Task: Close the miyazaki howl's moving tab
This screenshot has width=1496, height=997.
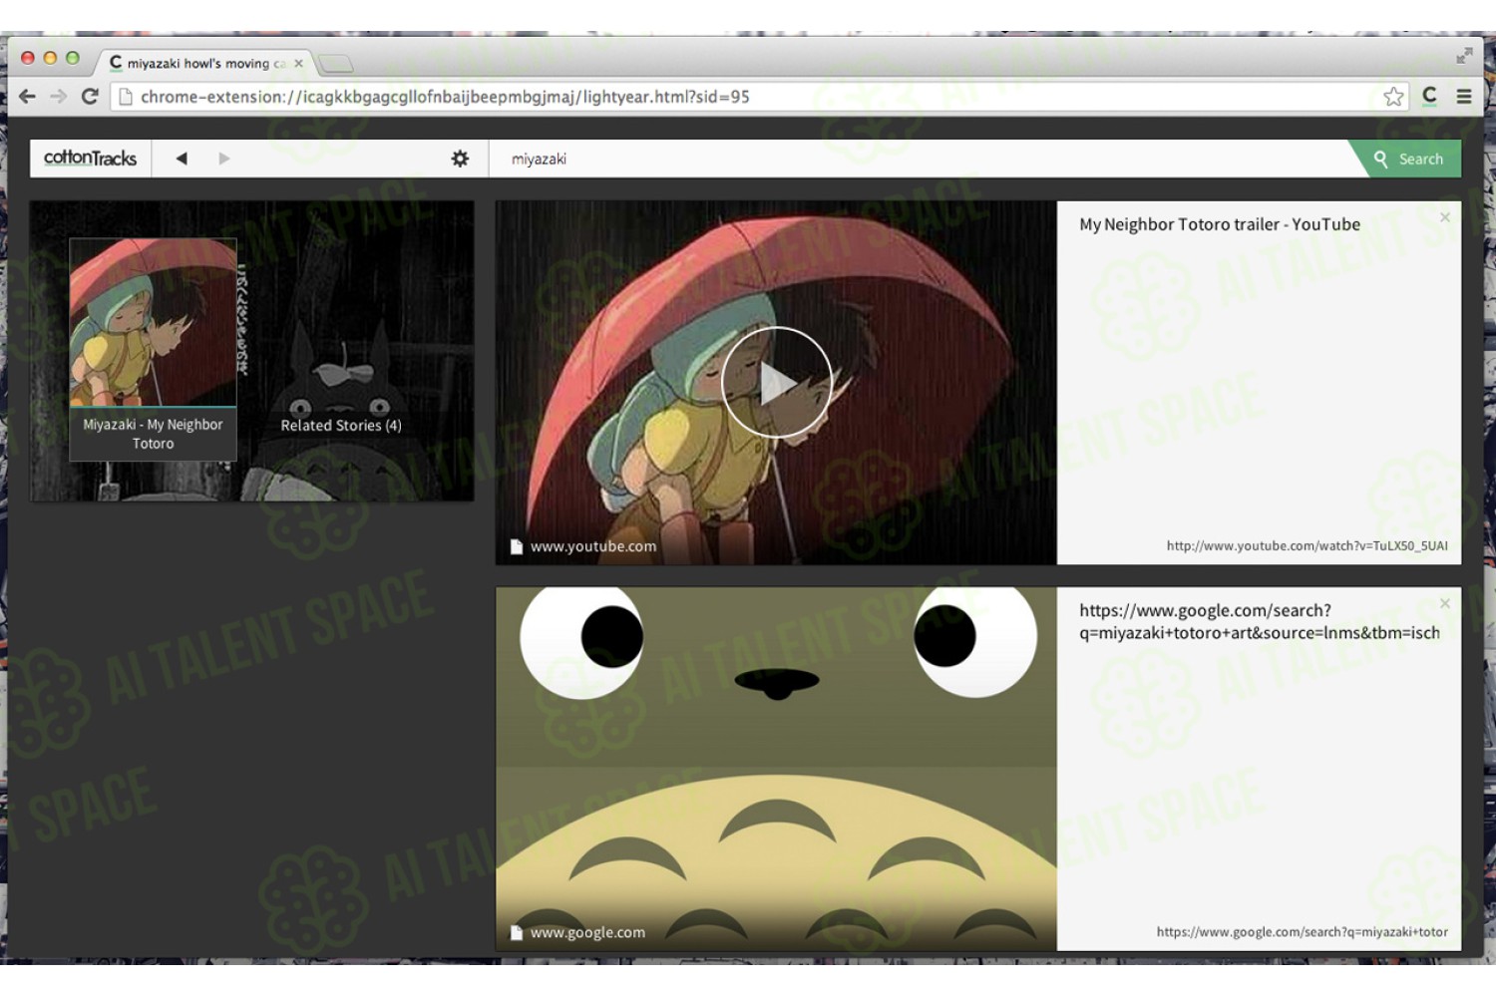Action: (x=298, y=63)
